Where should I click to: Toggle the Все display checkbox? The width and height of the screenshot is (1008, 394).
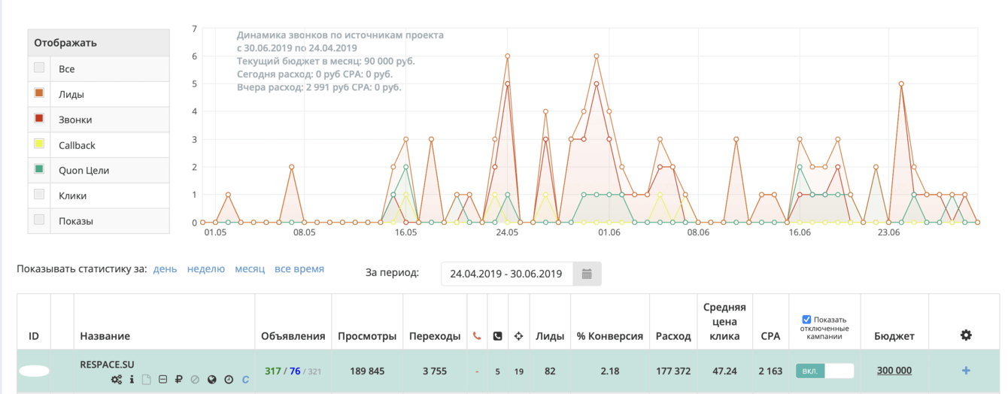click(x=39, y=68)
